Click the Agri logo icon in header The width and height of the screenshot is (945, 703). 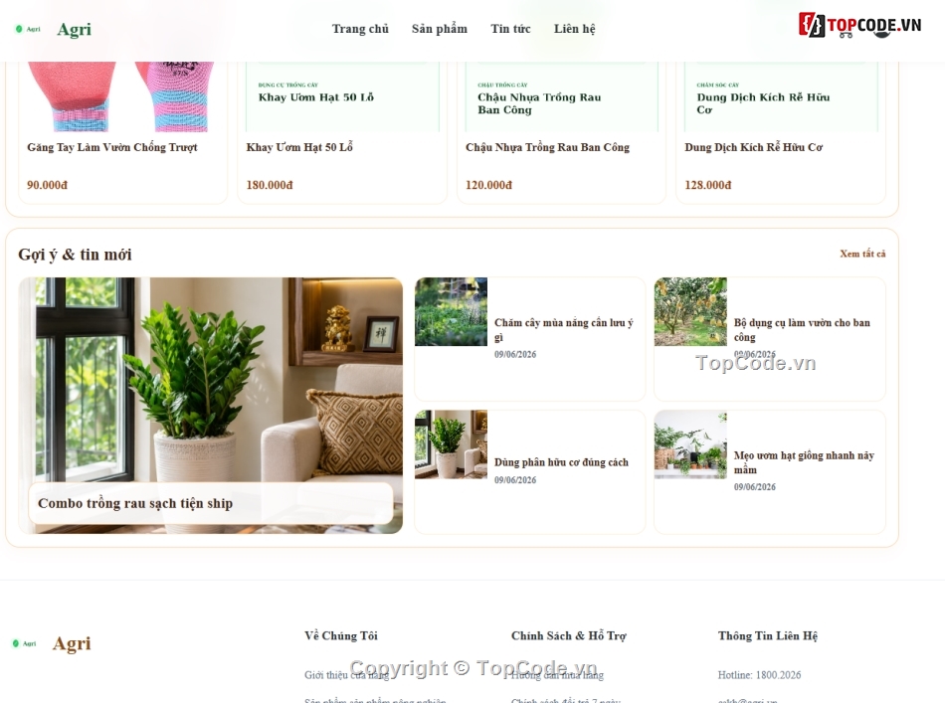tap(28, 29)
